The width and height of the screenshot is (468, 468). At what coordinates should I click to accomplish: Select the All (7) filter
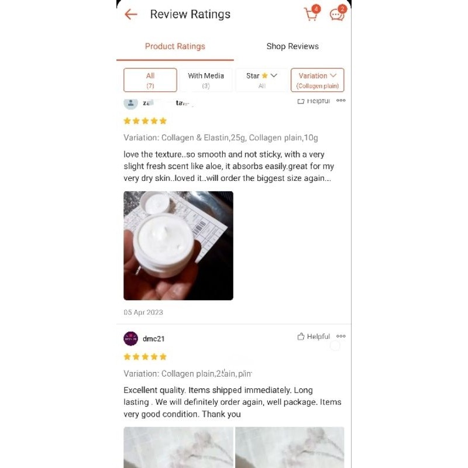tap(150, 80)
